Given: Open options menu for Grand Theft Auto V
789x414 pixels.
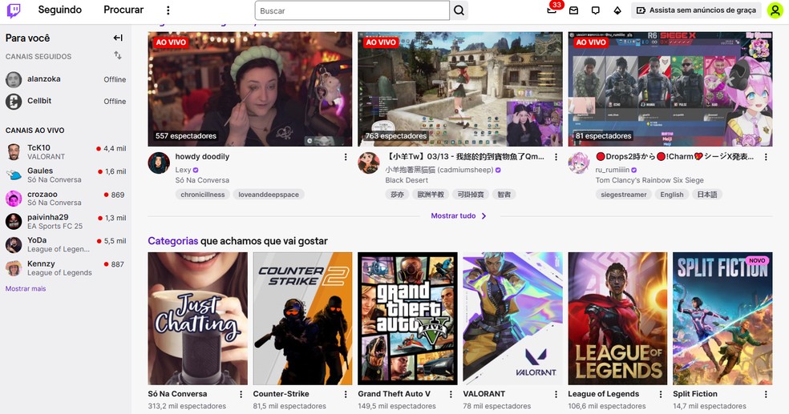Looking at the screenshot, I should [451, 395].
